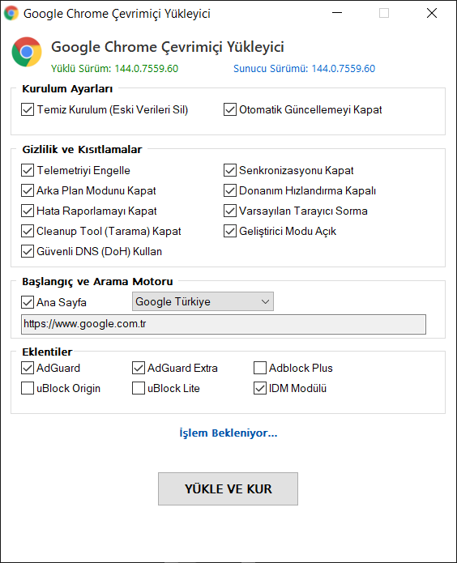Click the Chrome logo in the header
The image size is (457, 563).
click(27, 52)
